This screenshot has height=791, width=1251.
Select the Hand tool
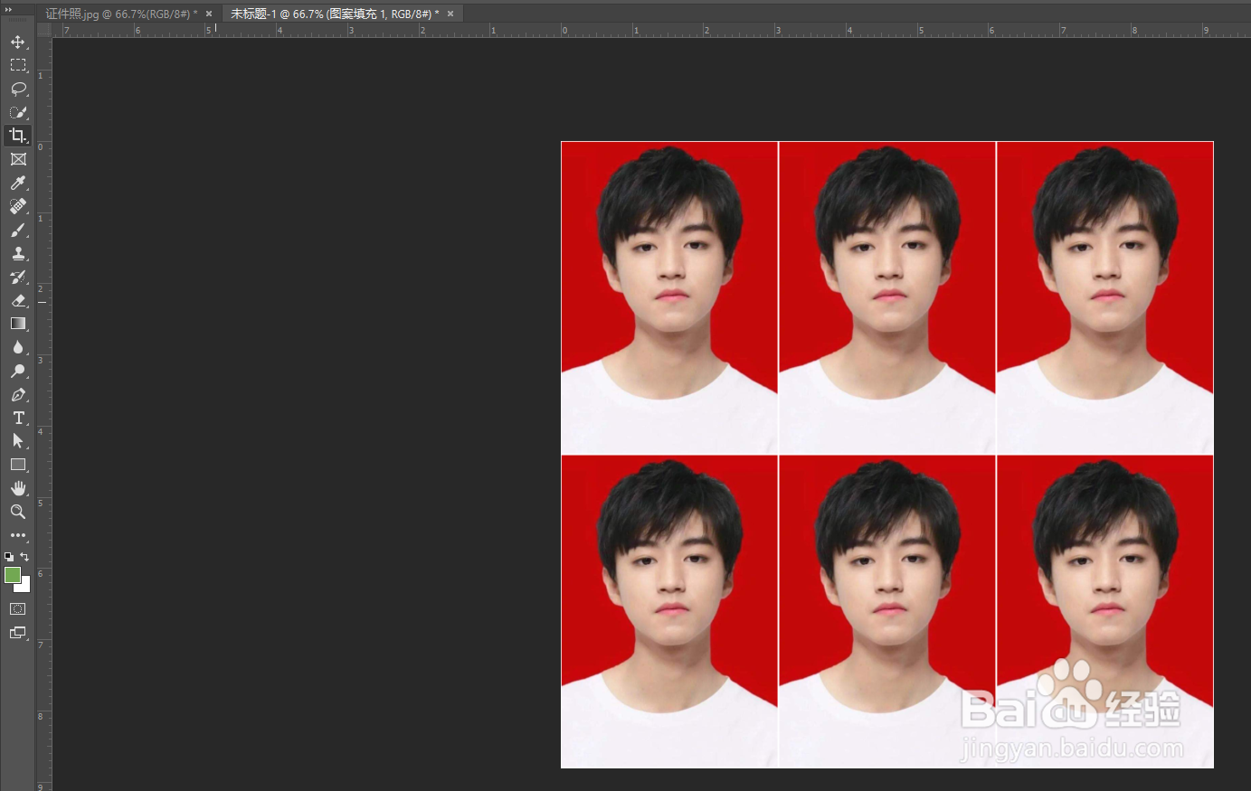(x=18, y=488)
